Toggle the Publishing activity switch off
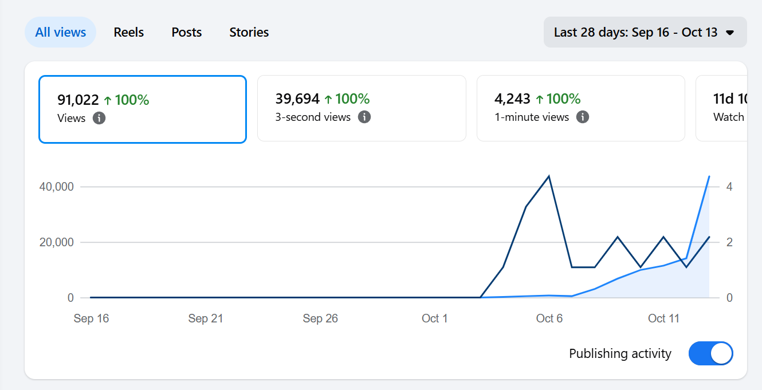 710,353
